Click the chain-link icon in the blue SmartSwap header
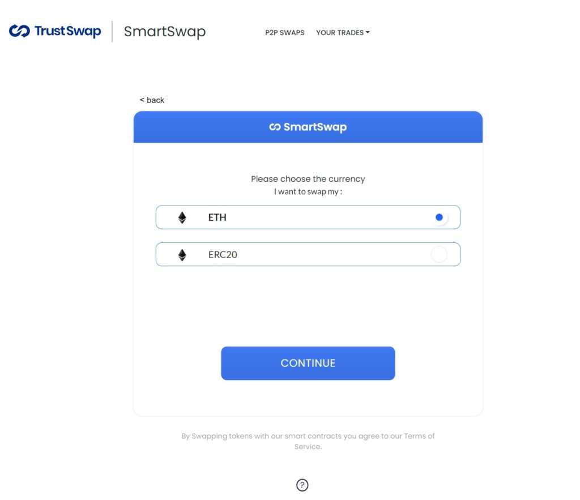The height and width of the screenshot is (500, 580). pos(275,127)
